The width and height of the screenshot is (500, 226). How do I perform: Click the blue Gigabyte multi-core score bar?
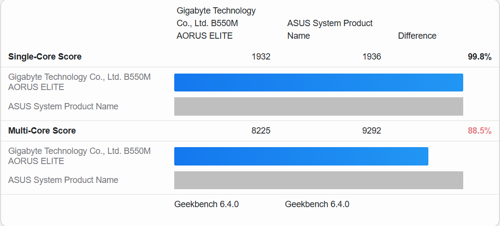[x=301, y=156]
